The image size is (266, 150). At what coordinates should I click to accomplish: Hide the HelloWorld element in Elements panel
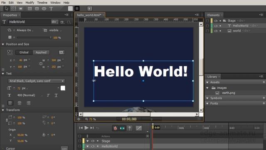point(216,26)
